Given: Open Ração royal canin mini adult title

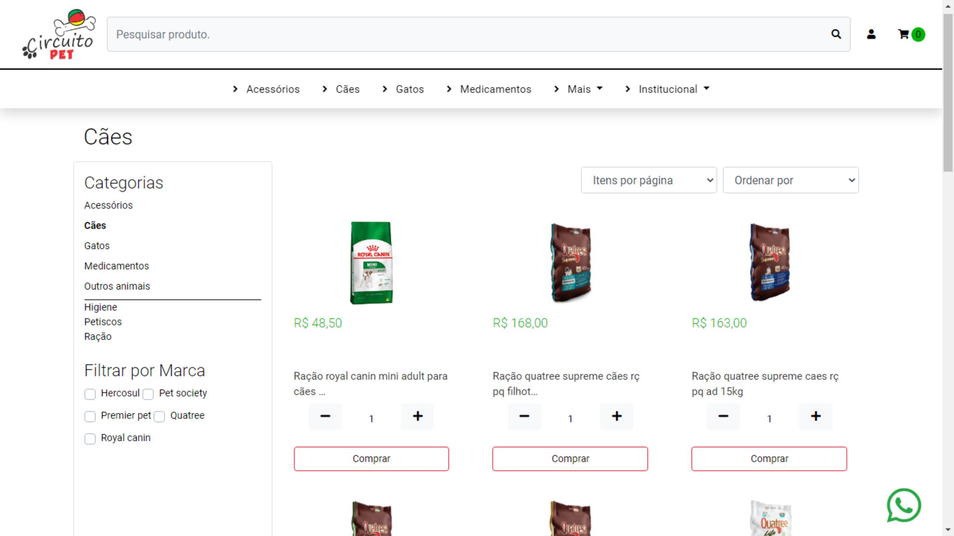Looking at the screenshot, I should 370,384.
